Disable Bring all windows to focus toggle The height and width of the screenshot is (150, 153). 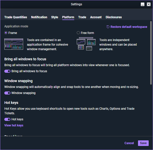point(7,71)
